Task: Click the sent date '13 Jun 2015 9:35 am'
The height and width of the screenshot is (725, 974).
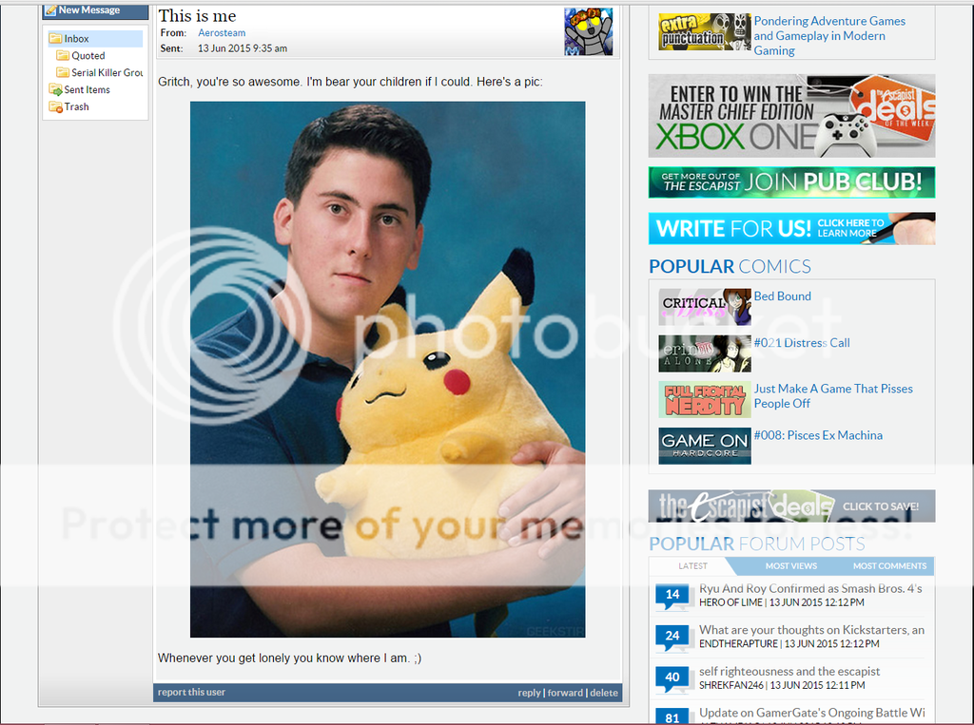Action: pos(243,48)
